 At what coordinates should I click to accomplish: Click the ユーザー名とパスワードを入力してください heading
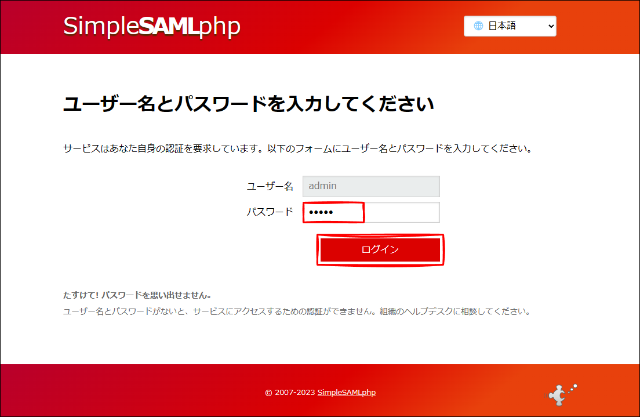click(248, 104)
